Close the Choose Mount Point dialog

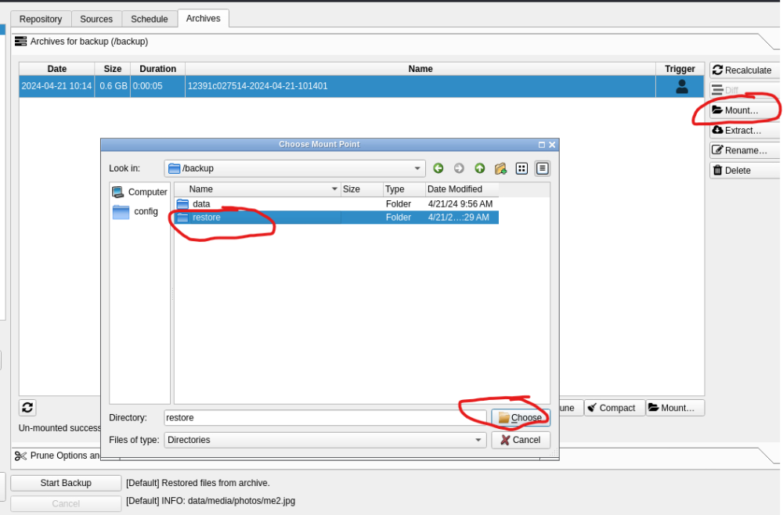(552, 145)
